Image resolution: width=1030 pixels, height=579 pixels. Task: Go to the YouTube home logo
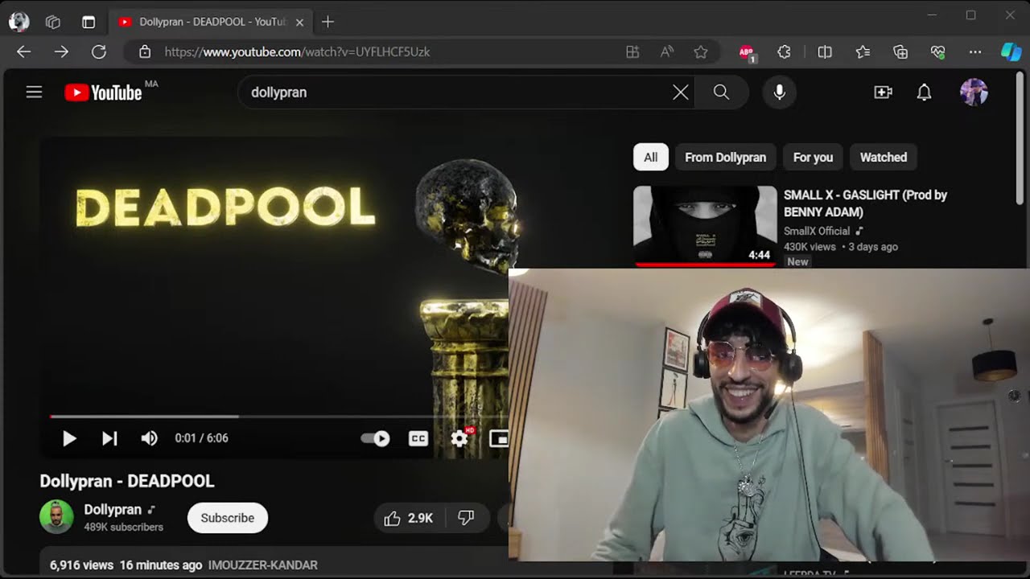tap(103, 92)
